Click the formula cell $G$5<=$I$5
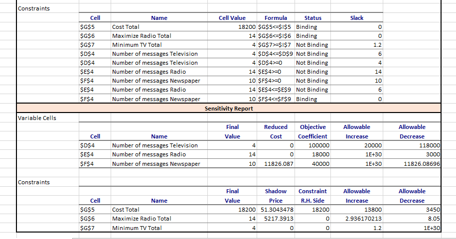Image resolution: width=456 pixels, height=239 pixels. (276, 27)
